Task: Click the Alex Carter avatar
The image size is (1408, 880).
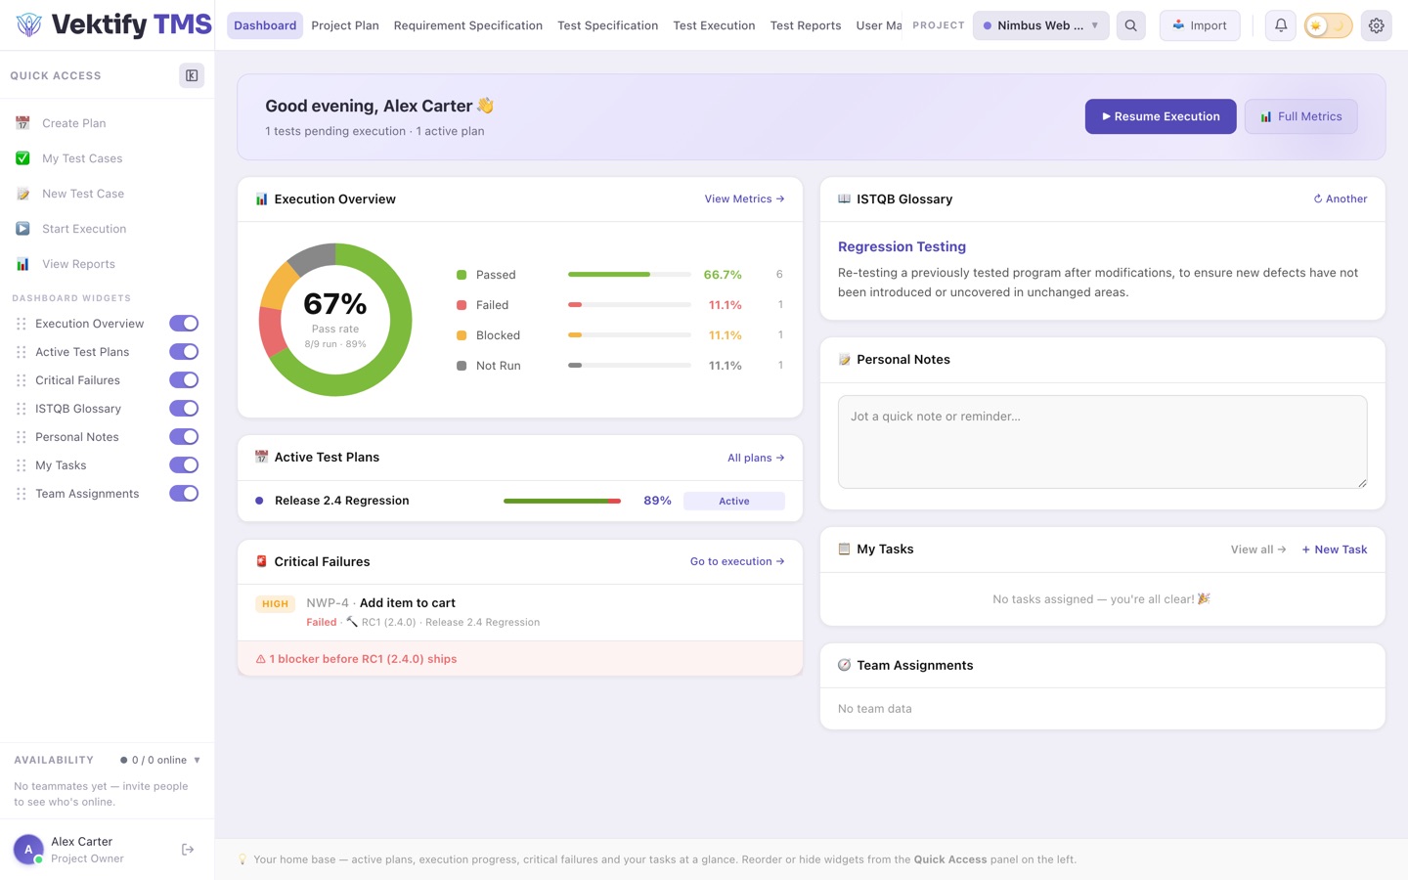Action: coord(28,850)
